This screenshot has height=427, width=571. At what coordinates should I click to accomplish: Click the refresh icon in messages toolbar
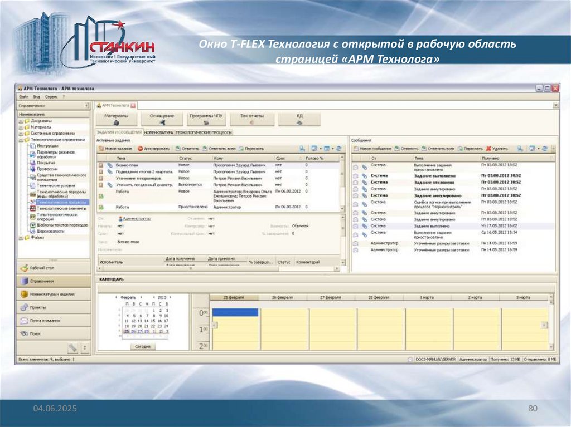point(545,149)
